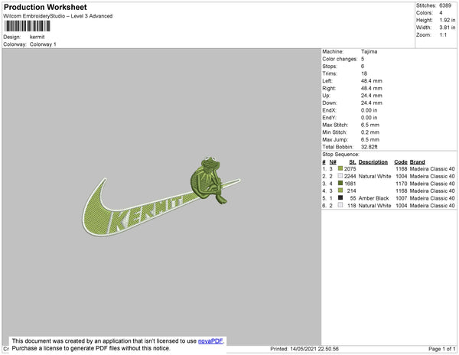Click the Kermit swoosh embroidery preview
This screenshot has width=459, height=355.
[161, 197]
